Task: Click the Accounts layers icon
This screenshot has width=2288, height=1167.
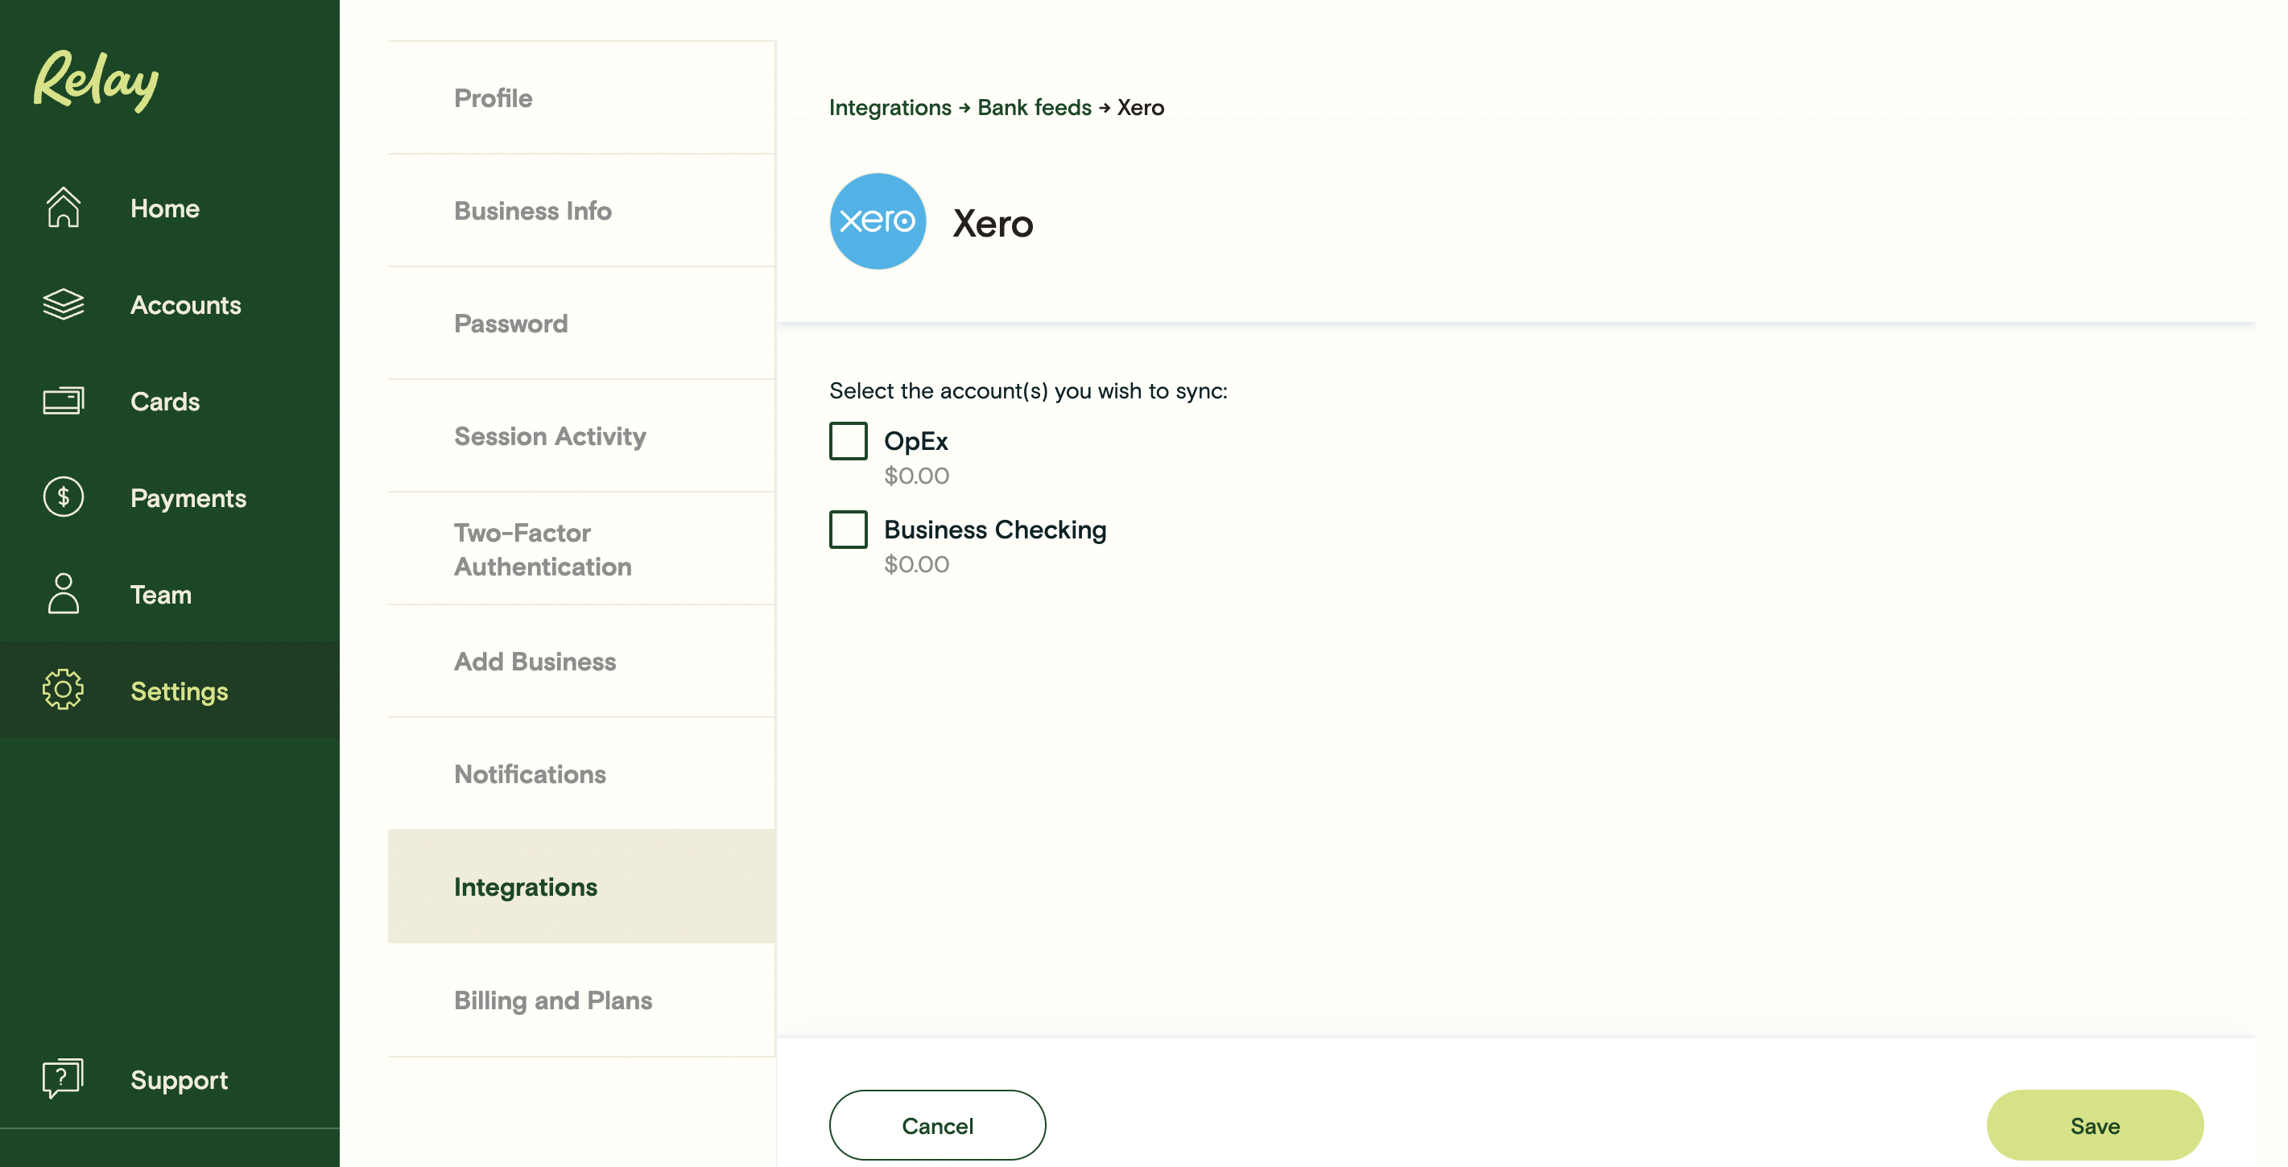Action: point(63,305)
